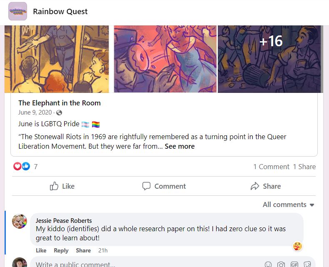The width and height of the screenshot is (329, 267).
Task: Open the Rainbow Quest page logo
Action: [17, 11]
